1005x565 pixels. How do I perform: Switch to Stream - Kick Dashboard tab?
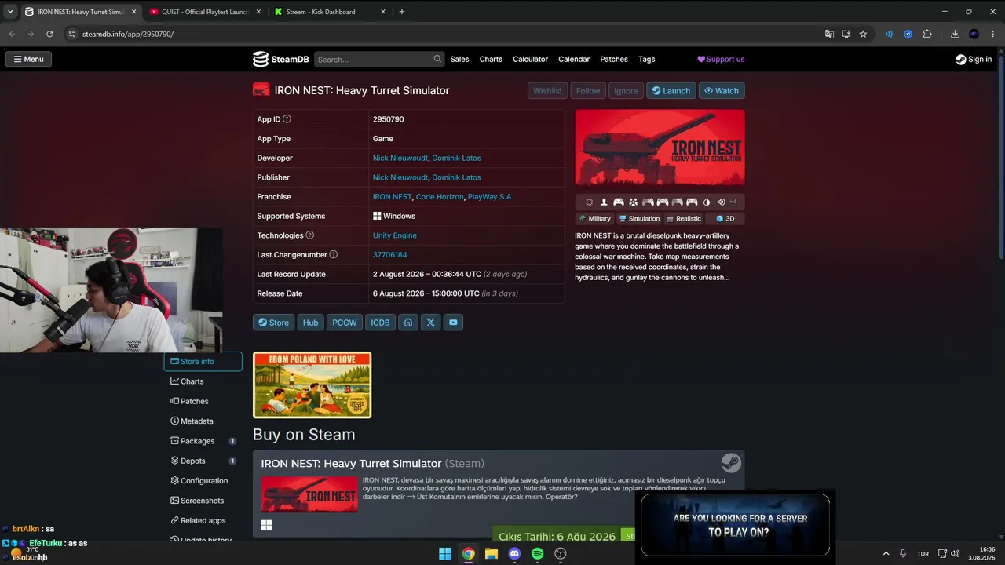pos(330,12)
